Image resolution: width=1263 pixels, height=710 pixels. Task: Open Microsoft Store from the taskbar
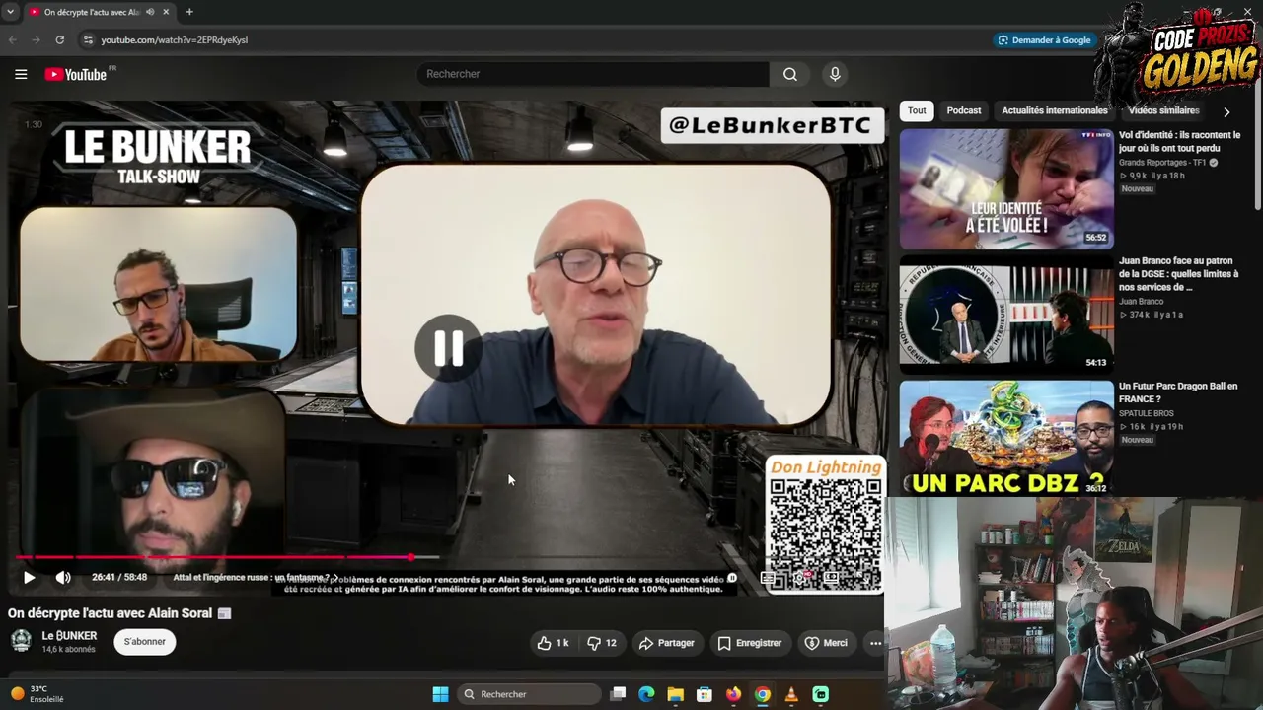coord(705,694)
